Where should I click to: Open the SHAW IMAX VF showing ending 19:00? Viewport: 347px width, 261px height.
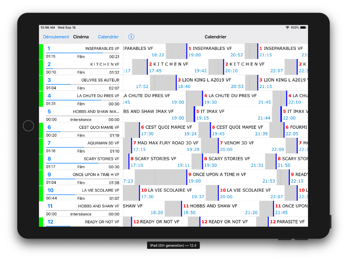point(154,114)
